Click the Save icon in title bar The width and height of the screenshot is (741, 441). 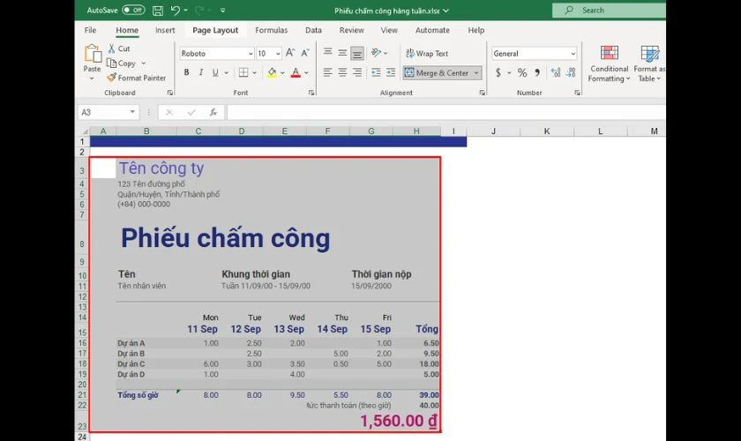[158, 11]
